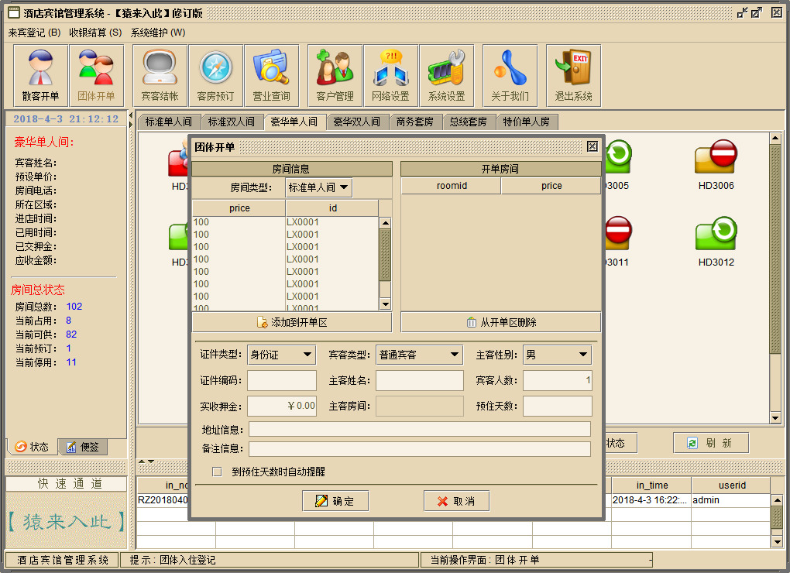Click 证件编码 ID number input field
The width and height of the screenshot is (790, 573).
pyautogui.click(x=282, y=381)
